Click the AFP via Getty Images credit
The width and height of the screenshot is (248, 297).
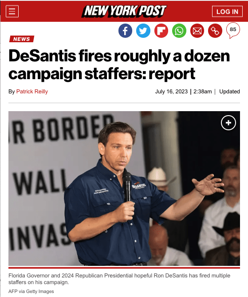(x=31, y=291)
